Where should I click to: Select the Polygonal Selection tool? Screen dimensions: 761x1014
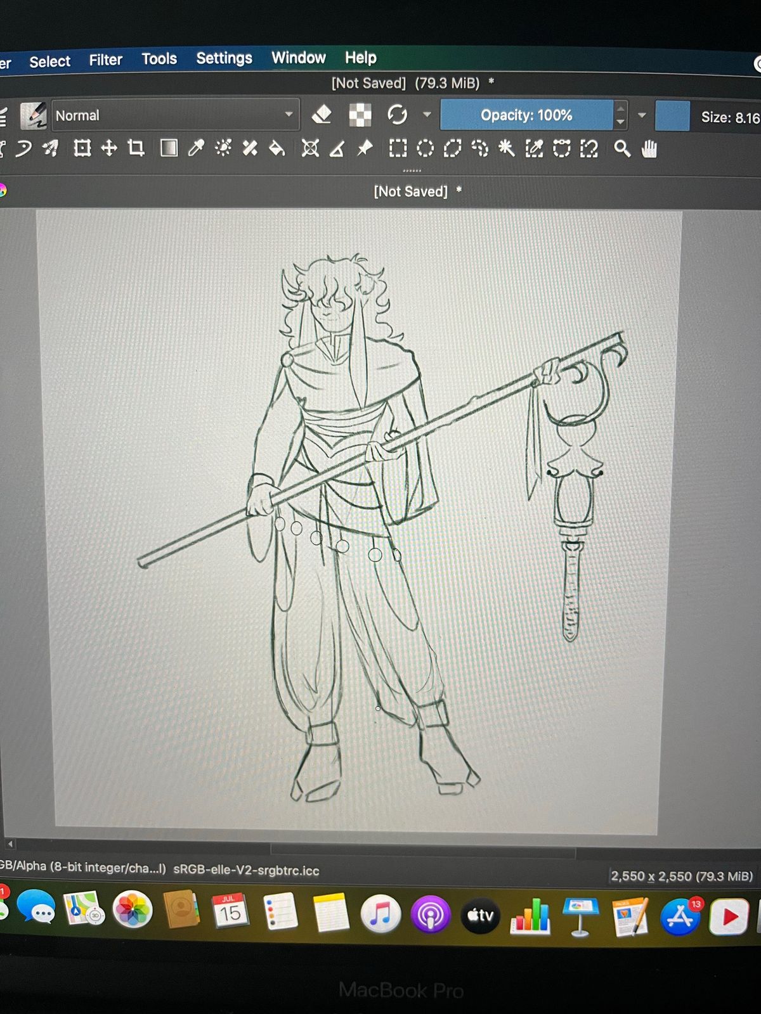point(452,149)
